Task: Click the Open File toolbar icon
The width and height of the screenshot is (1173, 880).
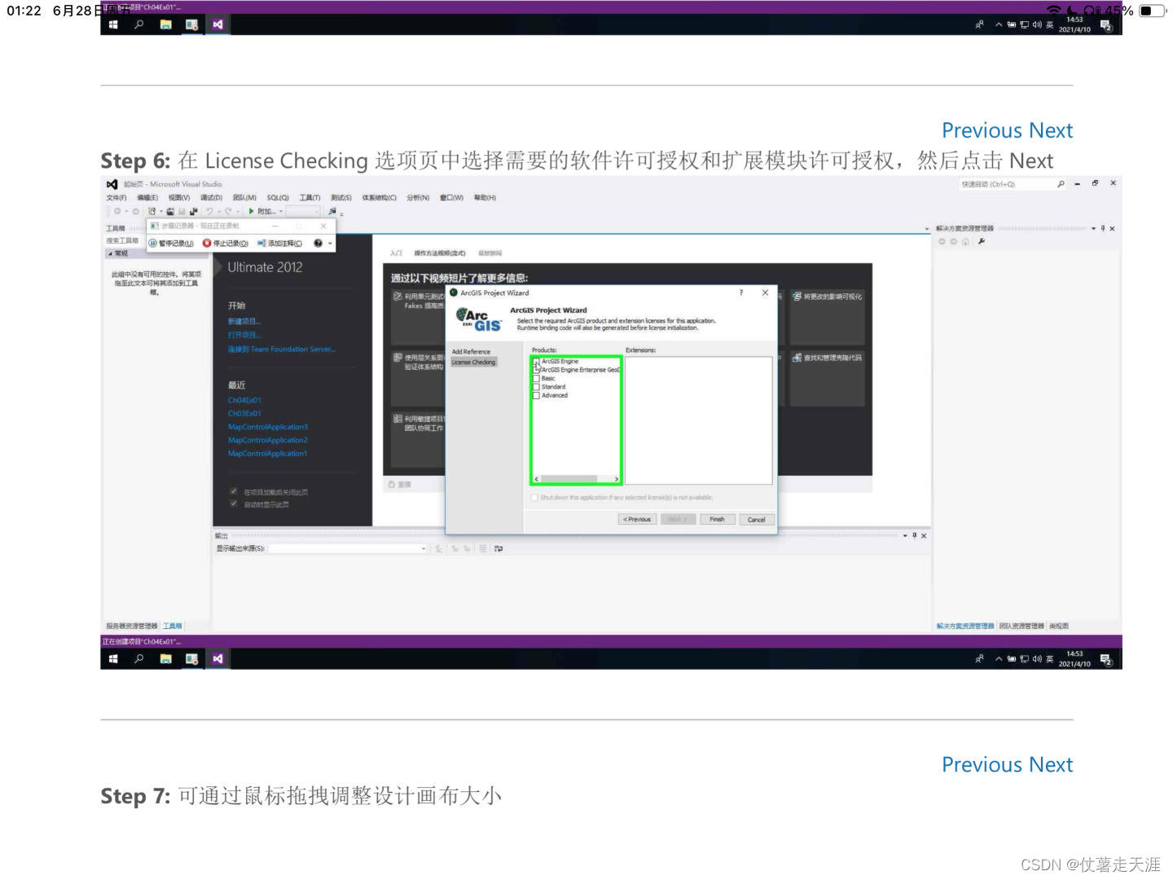Action: tap(170, 211)
